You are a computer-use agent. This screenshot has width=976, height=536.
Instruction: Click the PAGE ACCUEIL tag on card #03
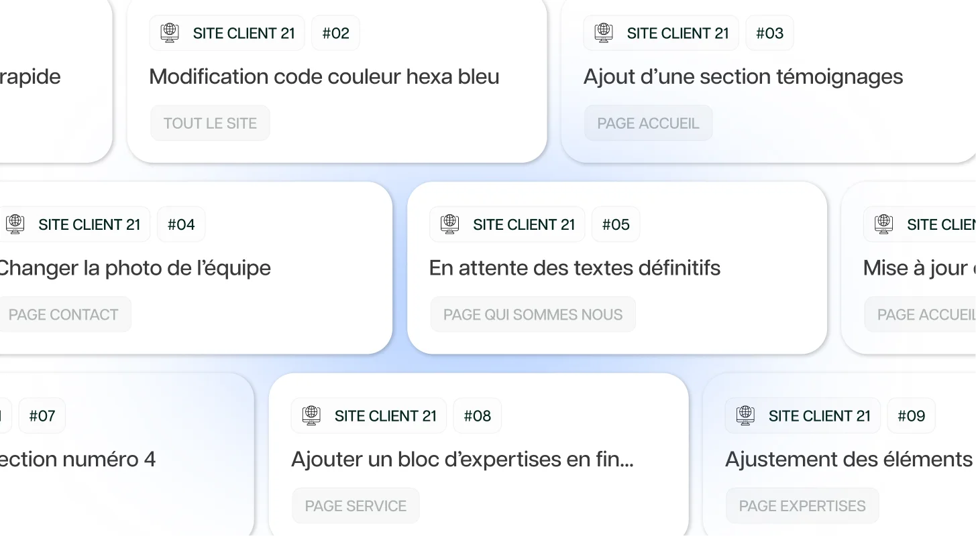[648, 123]
